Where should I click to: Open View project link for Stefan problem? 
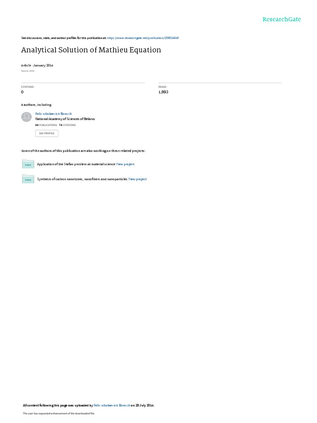125,164
